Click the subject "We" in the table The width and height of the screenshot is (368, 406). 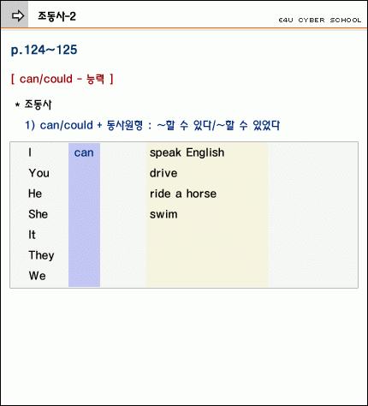pyautogui.click(x=37, y=276)
